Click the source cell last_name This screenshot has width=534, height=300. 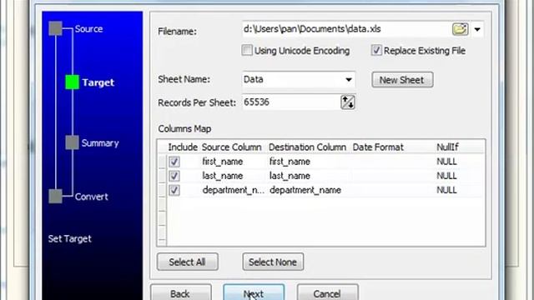pyautogui.click(x=223, y=176)
